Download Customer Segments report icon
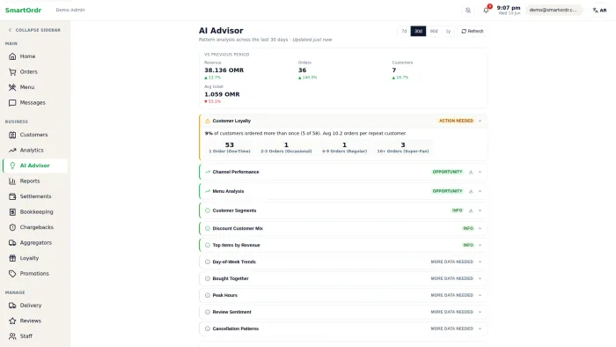Screen dimensions: 616x347 click(471, 210)
